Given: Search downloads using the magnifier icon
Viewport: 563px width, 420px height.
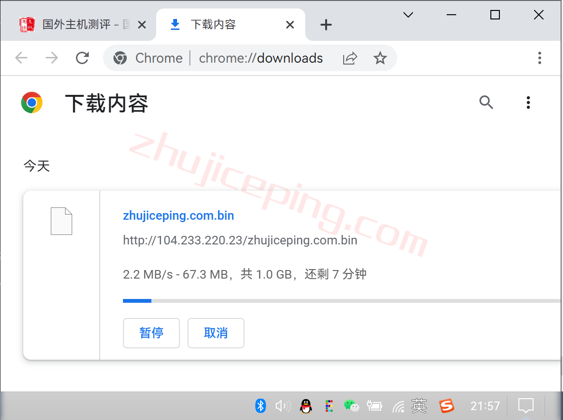Looking at the screenshot, I should [x=486, y=102].
